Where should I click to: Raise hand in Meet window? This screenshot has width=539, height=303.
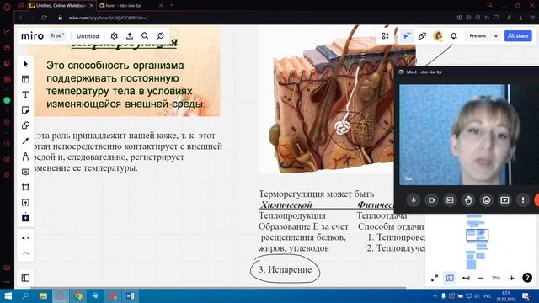468,200
